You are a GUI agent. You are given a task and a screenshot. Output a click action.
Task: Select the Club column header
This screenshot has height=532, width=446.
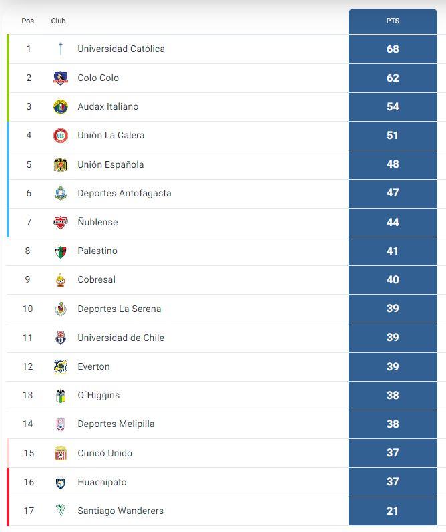click(58, 21)
